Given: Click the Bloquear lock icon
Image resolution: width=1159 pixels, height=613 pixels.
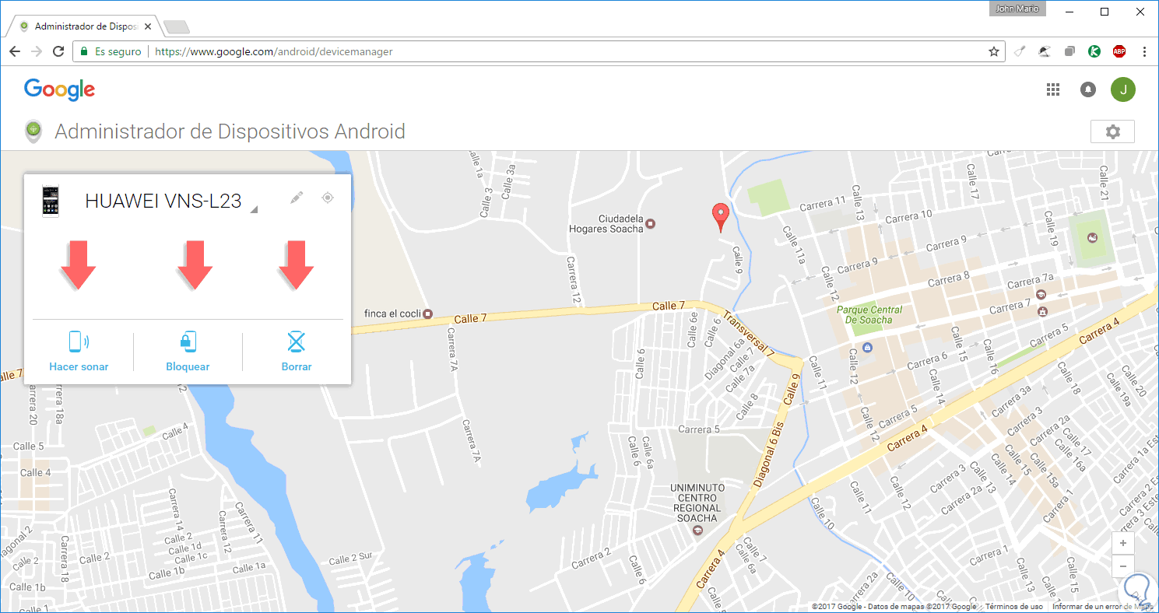Looking at the screenshot, I should (x=188, y=342).
